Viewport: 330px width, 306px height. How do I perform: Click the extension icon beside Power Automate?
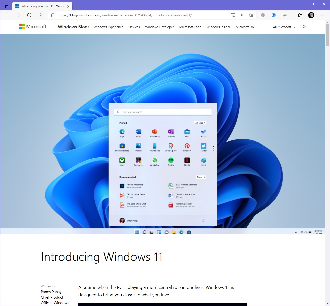click(285, 15)
